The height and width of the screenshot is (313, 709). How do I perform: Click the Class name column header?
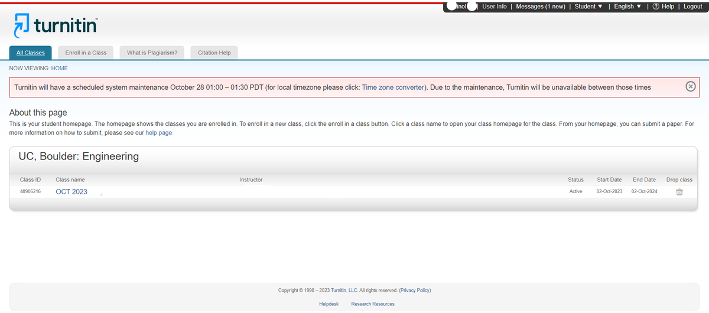(x=70, y=180)
